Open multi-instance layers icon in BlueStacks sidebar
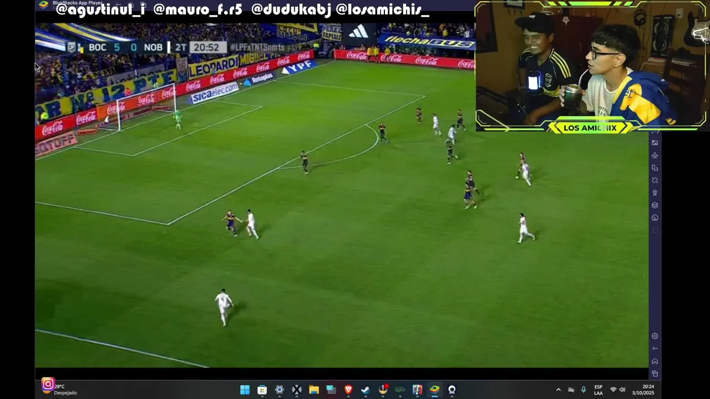 coord(655,205)
